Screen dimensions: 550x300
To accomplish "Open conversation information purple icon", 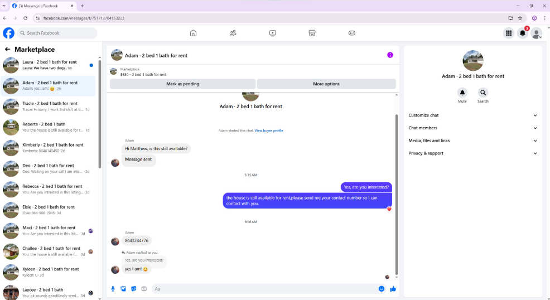I will (x=390, y=55).
